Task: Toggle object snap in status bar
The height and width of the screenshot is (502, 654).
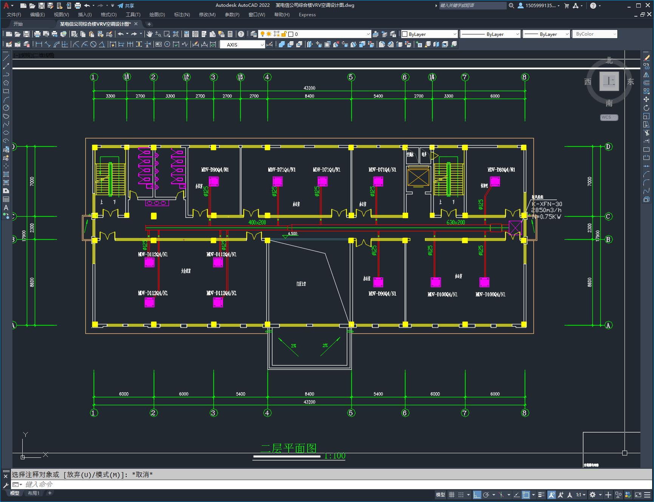Action: click(x=526, y=494)
